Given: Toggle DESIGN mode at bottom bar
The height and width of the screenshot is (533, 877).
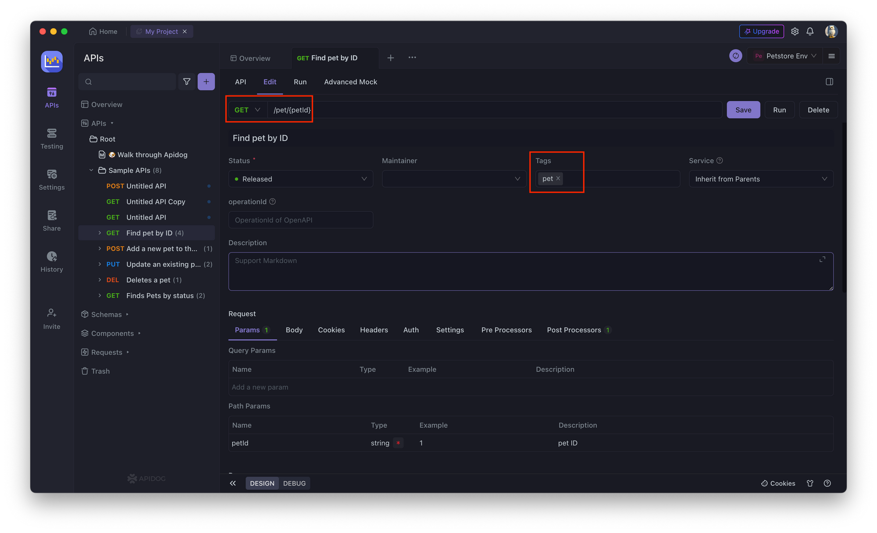Looking at the screenshot, I should tap(262, 483).
